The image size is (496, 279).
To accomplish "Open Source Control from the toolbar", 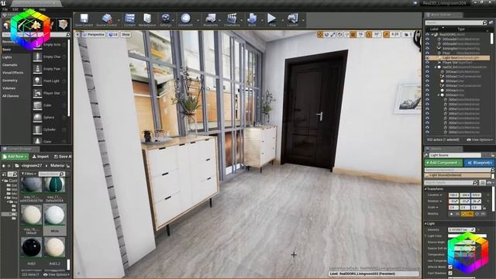I will tap(107, 20).
